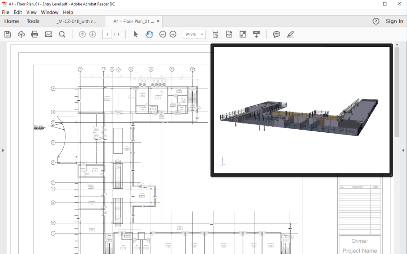Zoom in with the plus button
This screenshot has height=254, width=407.
(x=173, y=34)
